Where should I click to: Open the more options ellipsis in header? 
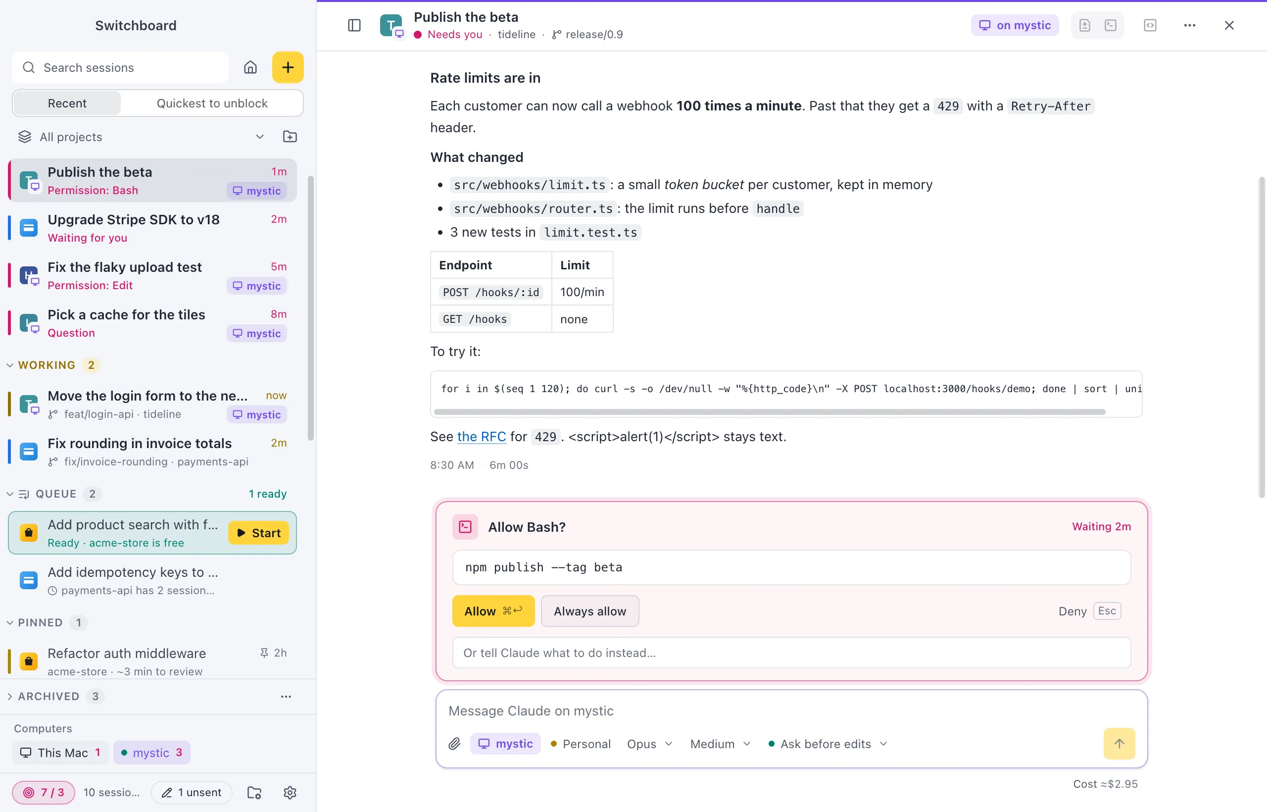point(1189,25)
